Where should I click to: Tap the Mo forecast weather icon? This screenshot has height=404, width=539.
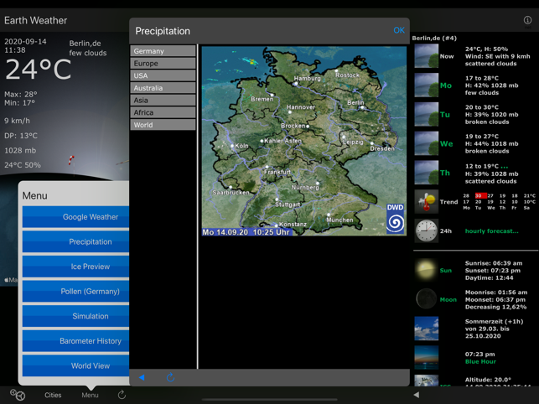[426, 85]
